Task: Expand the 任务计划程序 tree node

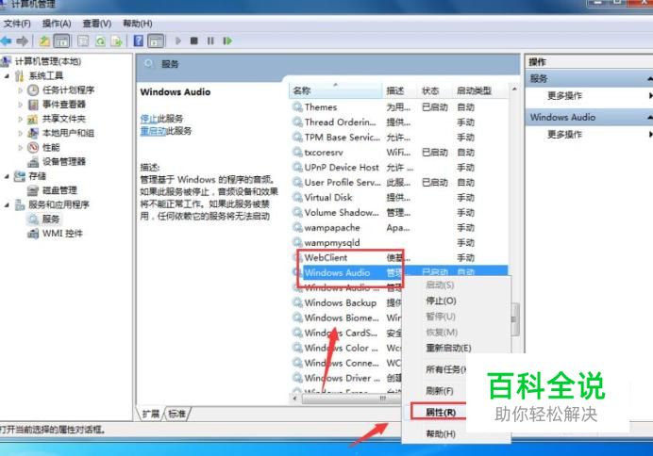Action: tap(21, 90)
